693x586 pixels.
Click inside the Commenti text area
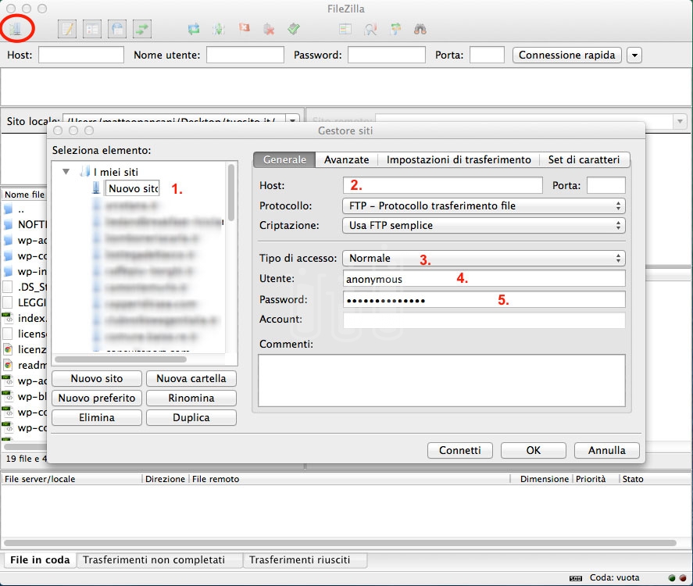click(441, 381)
